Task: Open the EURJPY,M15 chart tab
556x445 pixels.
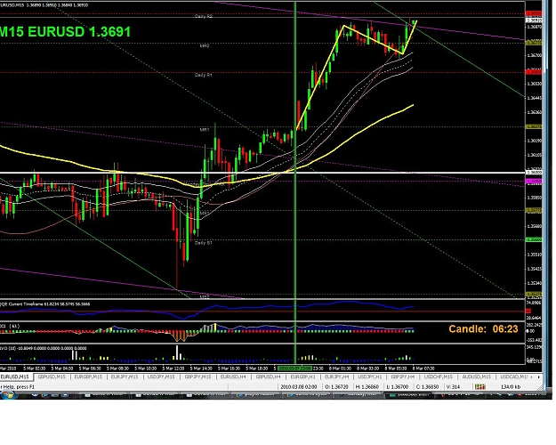Action: (125, 376)
